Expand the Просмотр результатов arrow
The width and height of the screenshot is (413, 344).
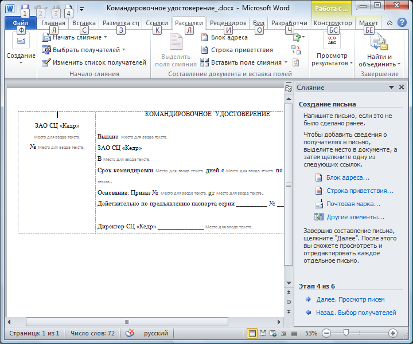[x=352, y=64]
